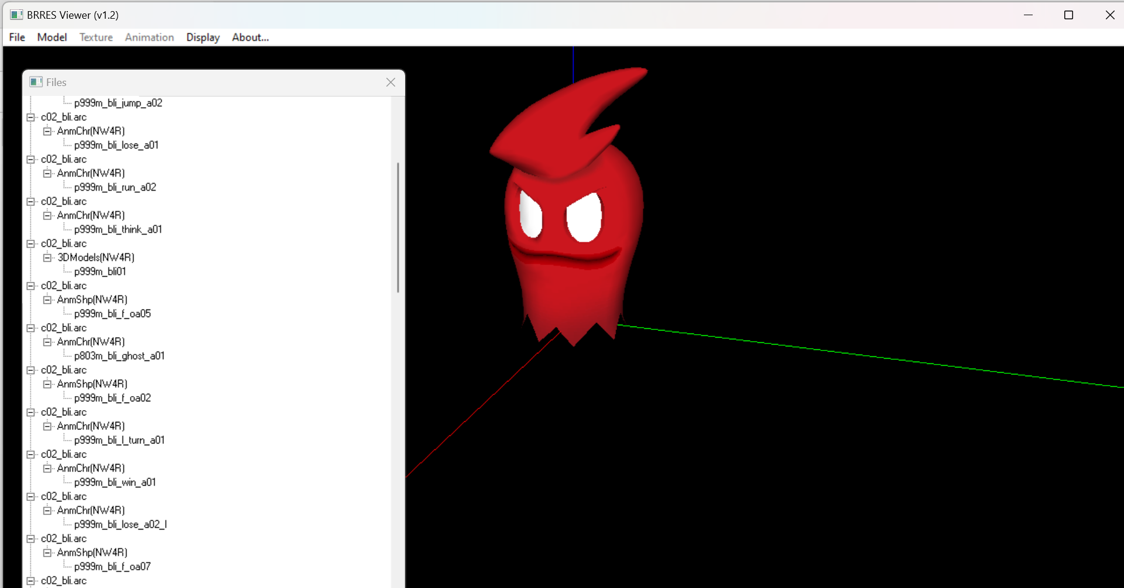Screen dimensions: 1124x588
Task: Select animation p999m_bli_think_a01
Action: (118, 229)
